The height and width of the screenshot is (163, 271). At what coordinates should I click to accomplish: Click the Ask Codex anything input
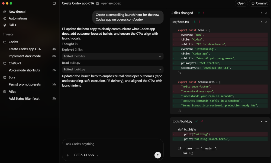[112, 144]
